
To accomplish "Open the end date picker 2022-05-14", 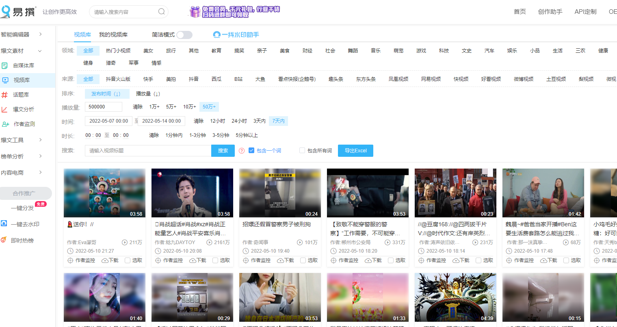I will [x=161, y=121].
